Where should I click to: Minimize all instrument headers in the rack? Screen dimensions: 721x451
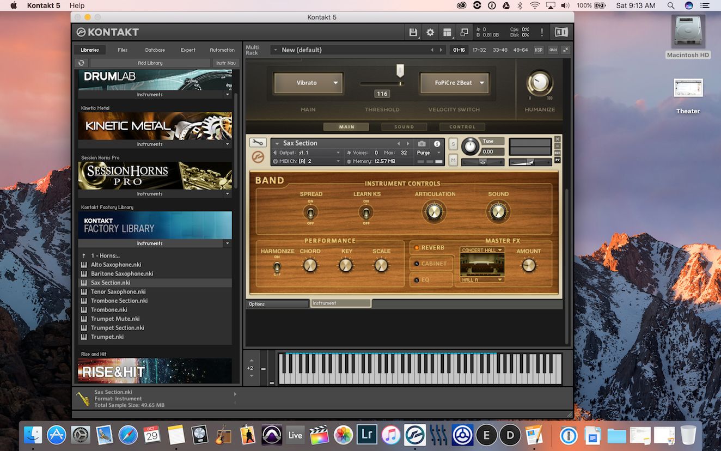(x=566, y=50)
